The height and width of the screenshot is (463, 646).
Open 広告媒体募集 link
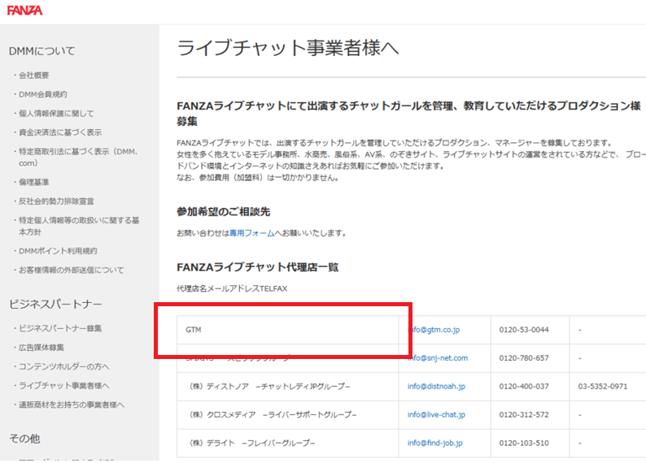point(43,347)
